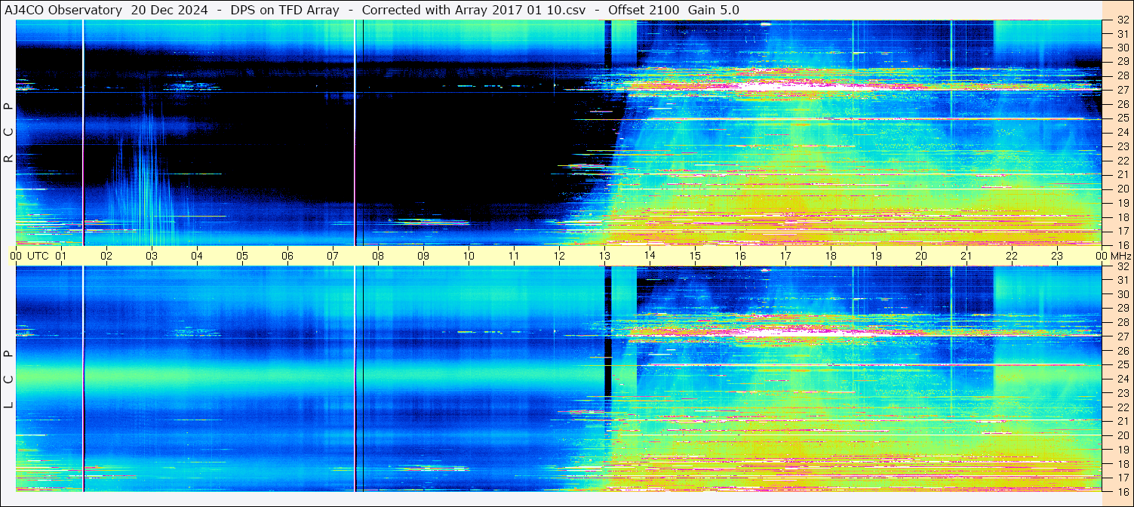Click the 21 MHz tick of LCP plot

coord(1122,421)
